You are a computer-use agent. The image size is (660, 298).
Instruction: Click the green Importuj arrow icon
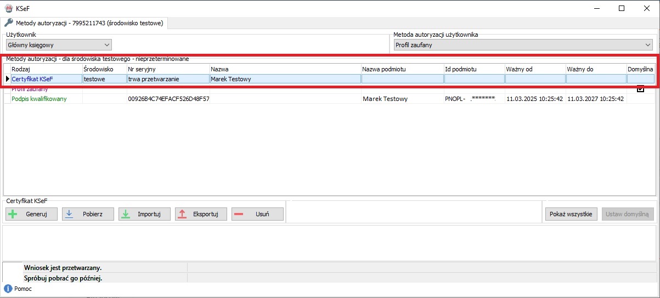pos(126,214)
